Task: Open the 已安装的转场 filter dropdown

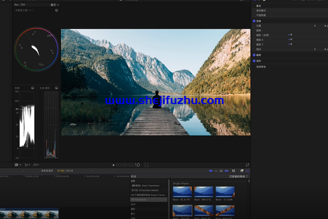Action: (x=238, y=176)
